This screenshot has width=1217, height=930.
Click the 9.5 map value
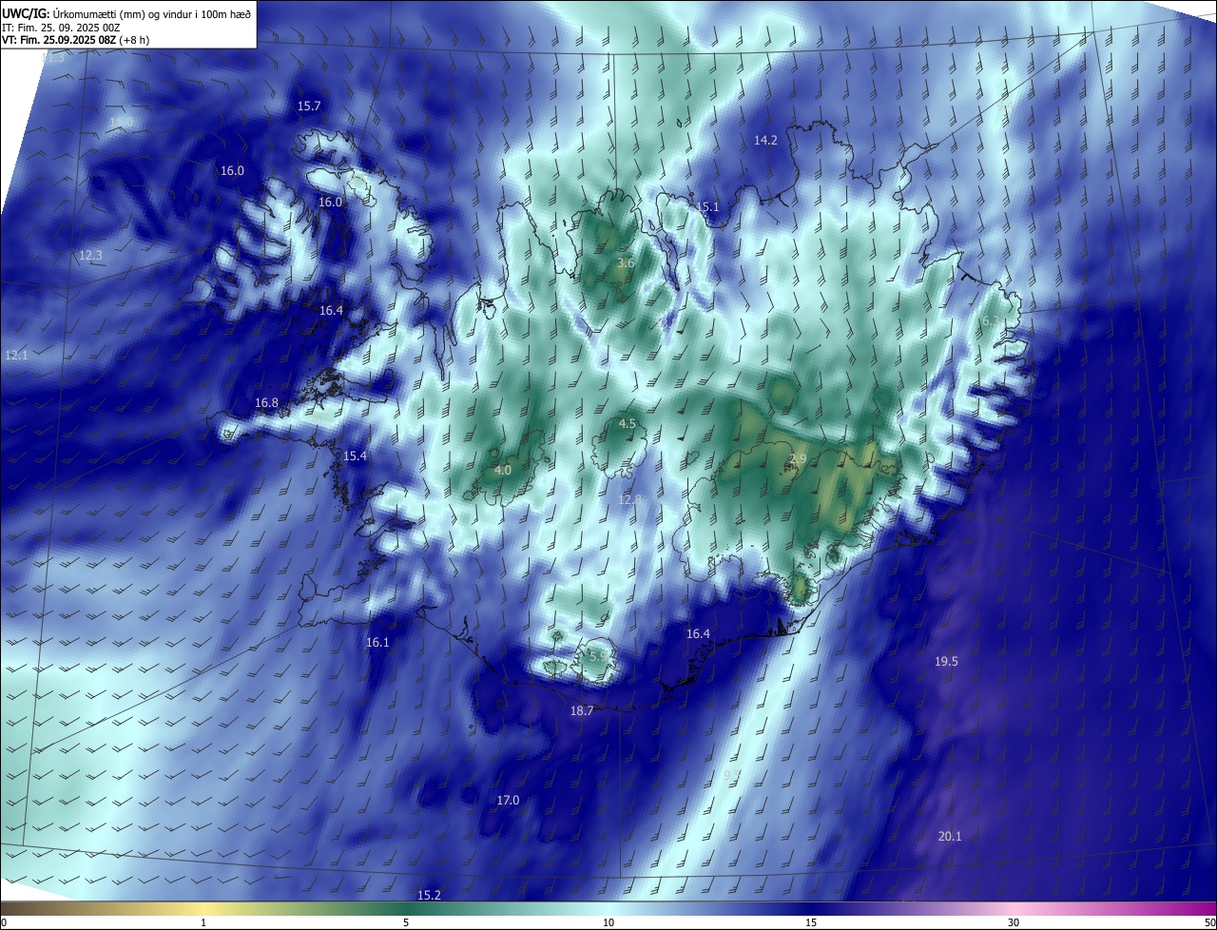pyautogui.click(x=732, y=777)
